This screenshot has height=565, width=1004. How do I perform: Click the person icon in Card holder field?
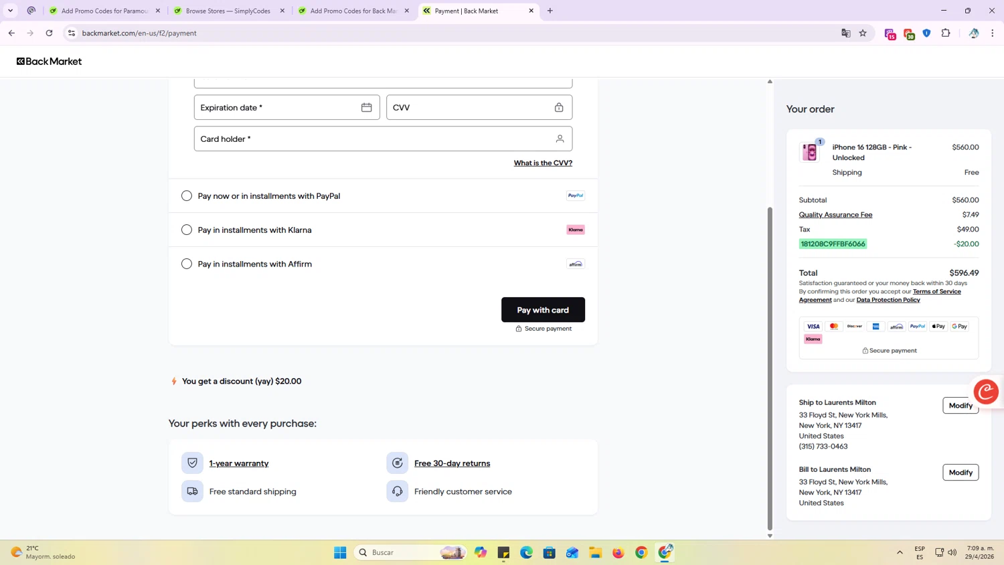[x=560, y=139]
